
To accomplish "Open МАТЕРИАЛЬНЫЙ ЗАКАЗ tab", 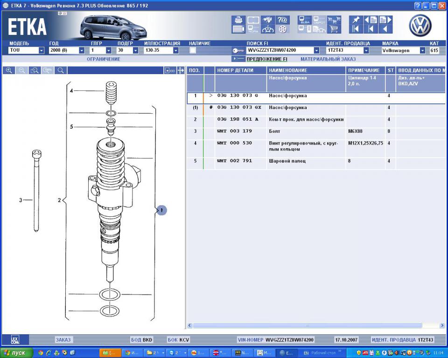I will (328, 59).
